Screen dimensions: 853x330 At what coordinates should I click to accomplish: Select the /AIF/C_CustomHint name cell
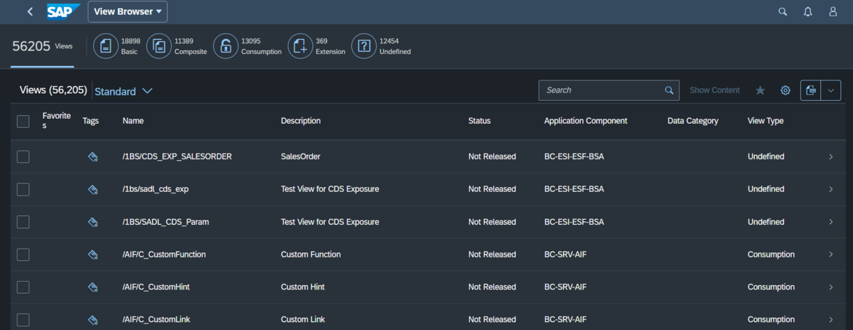coord(156,287)
